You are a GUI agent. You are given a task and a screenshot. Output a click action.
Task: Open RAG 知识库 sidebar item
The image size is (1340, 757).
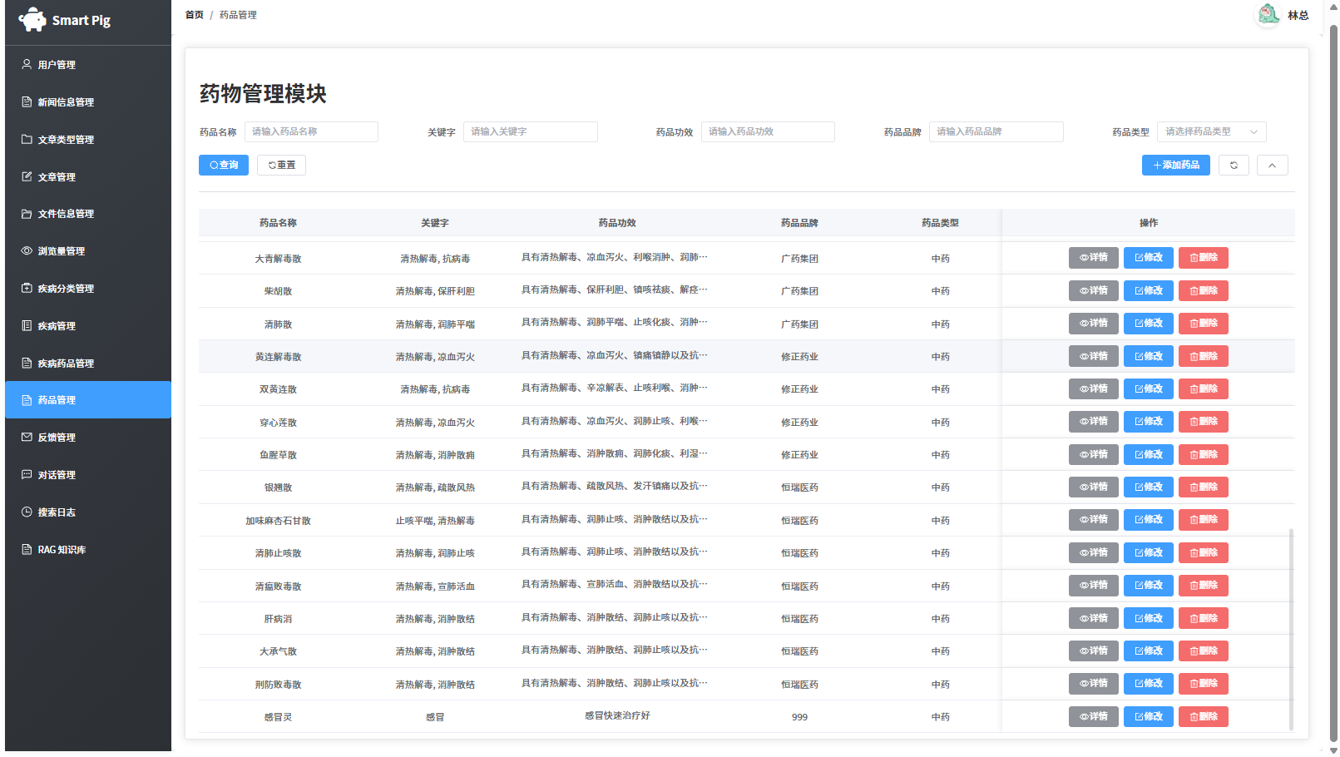click(x=88, y=549)
